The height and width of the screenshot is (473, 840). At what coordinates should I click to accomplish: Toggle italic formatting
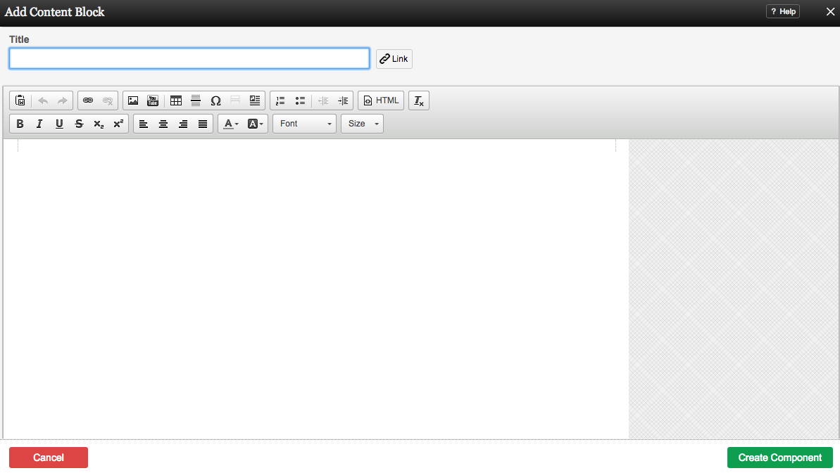click(x=39, y=124)
